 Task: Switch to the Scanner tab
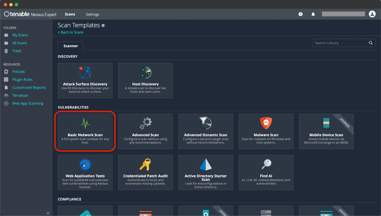click(70, 46)
